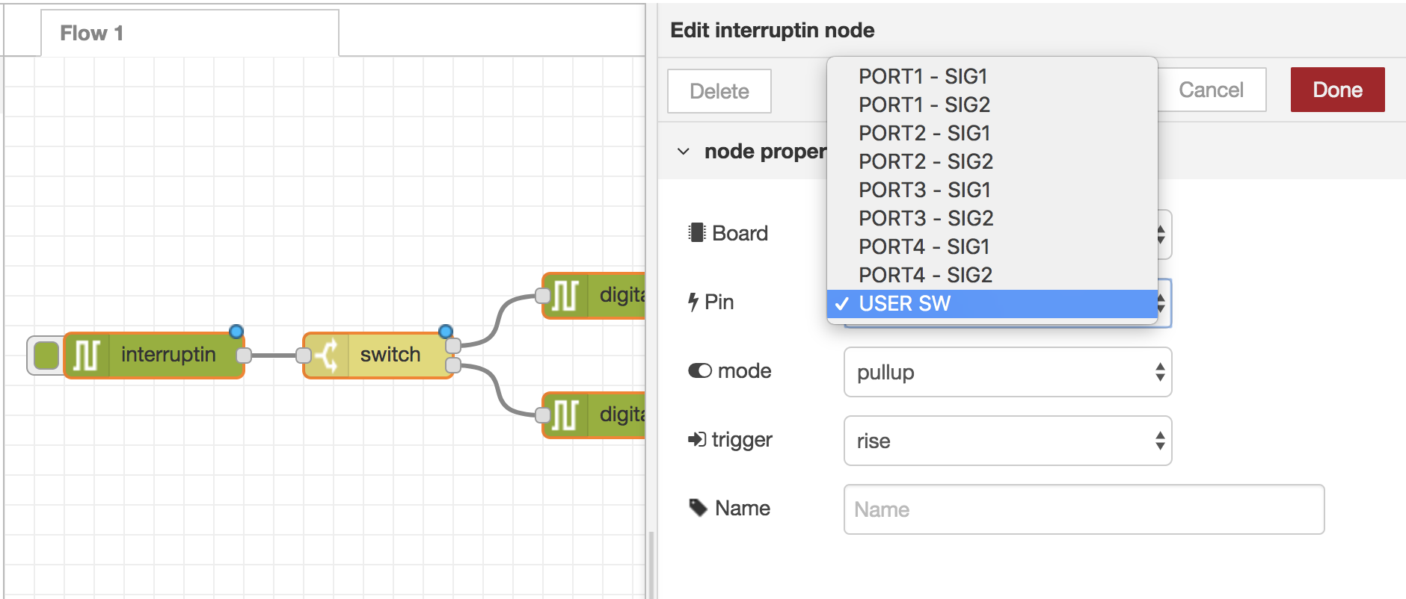Click the toggle icon beside mode
1406x599 pixels.
point(699,370)
